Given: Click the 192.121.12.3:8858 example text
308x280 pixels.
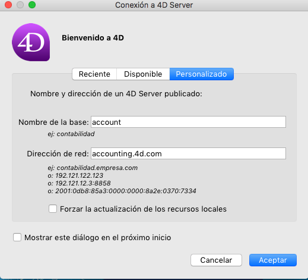Looking at the screenshot, I should pyautogui.click(x=83, y=183).
